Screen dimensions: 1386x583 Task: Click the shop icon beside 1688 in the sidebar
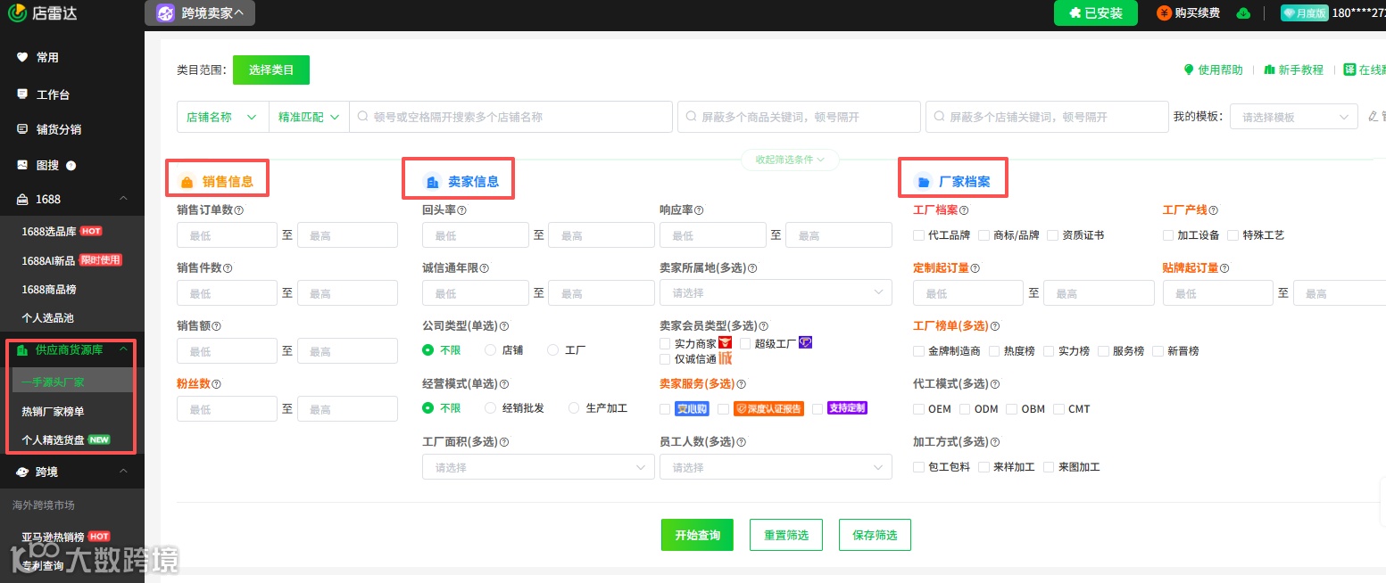coord(22,199)
